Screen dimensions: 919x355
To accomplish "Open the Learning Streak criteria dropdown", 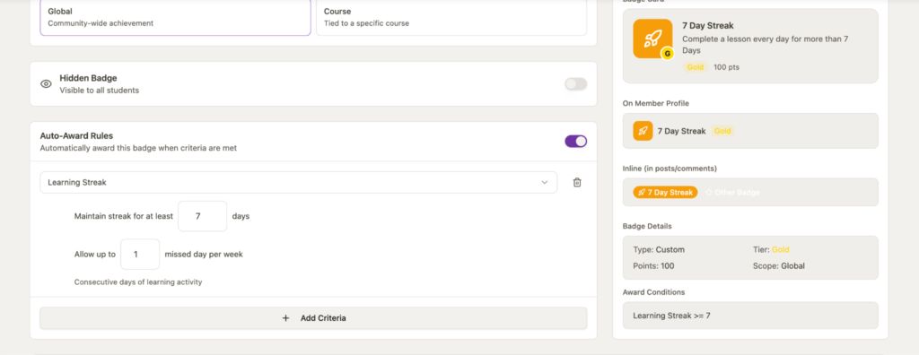I will (x=298, y=182).
